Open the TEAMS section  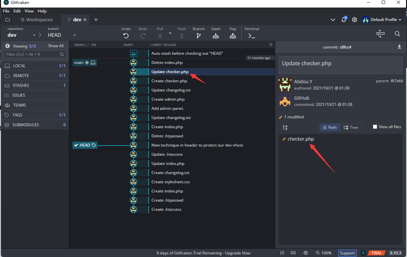34,105
